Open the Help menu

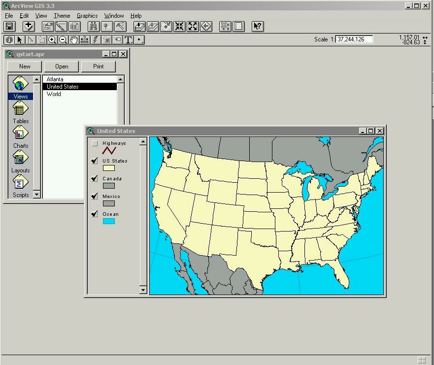click(x=136, y=16)
